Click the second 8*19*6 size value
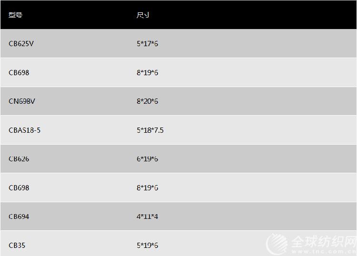This screenshot has width=357, height=256. pyautogui.click(x=147, y=188)
